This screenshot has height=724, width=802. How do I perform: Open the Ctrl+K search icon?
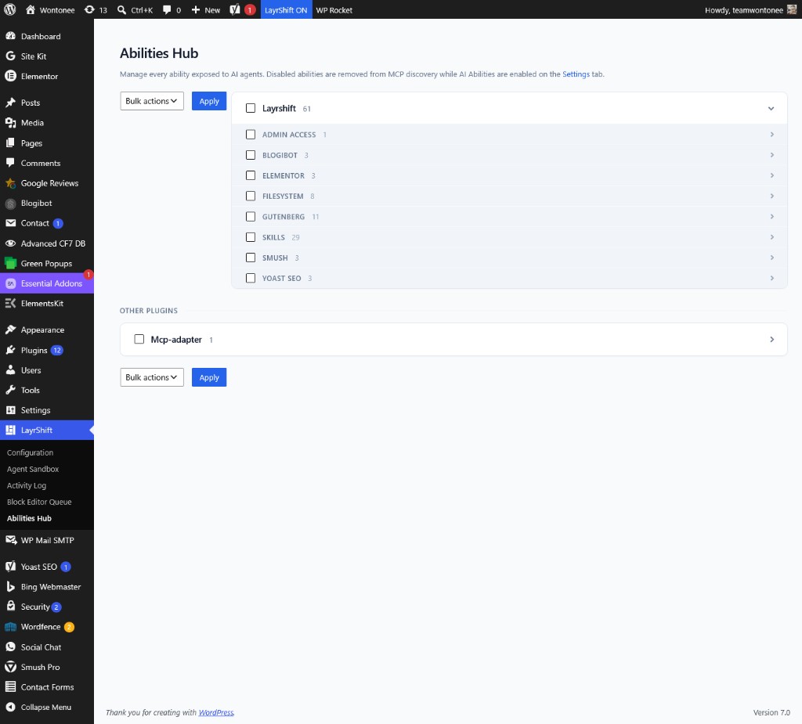(x=121, y=9)
